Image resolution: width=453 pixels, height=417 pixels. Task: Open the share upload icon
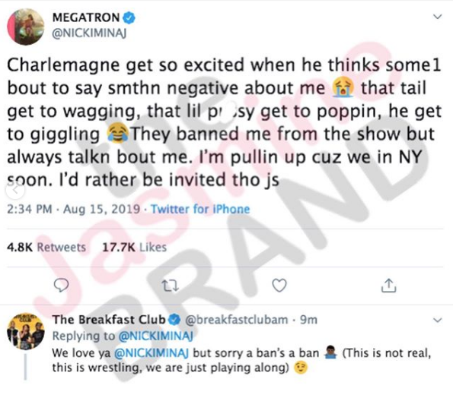[388, 286]
